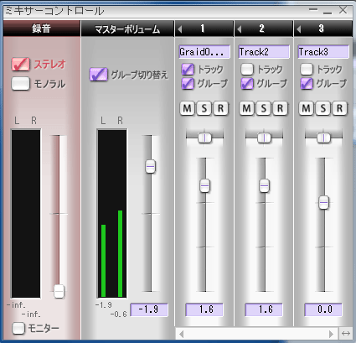Click the left arrow on channel 1 header
356x343 pixels.
coord(180,29)
